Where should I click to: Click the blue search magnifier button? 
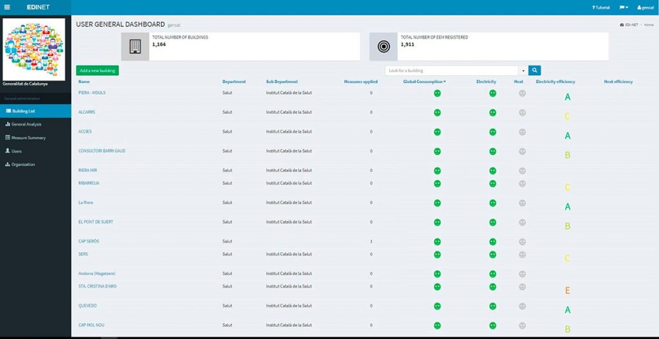click(x=535, y=70)
